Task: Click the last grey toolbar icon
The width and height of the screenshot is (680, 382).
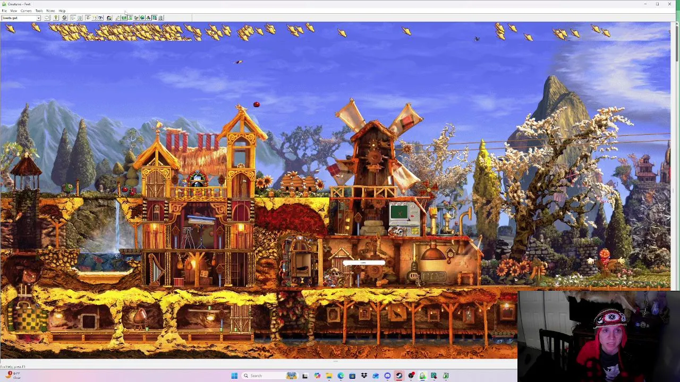Action: point(160,18)
